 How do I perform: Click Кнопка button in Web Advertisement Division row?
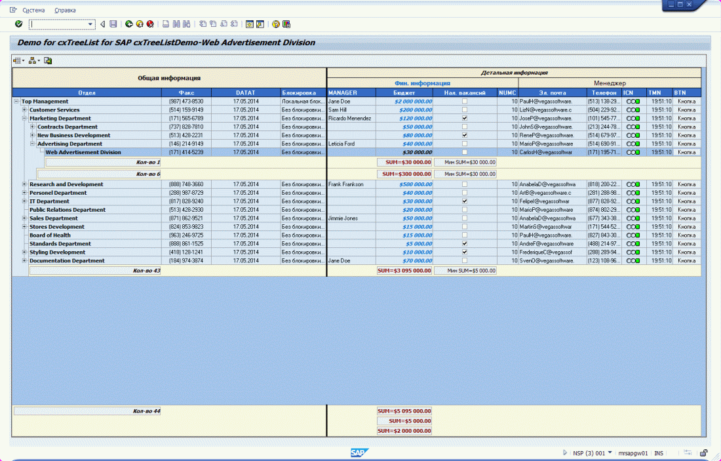687,152
